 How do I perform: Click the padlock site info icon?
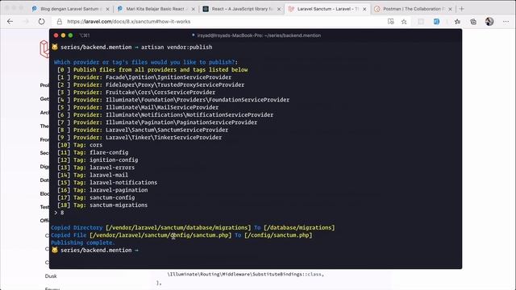tap(59, 22)
